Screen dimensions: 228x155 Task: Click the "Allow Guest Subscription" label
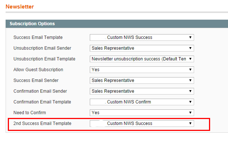[38, 70]
